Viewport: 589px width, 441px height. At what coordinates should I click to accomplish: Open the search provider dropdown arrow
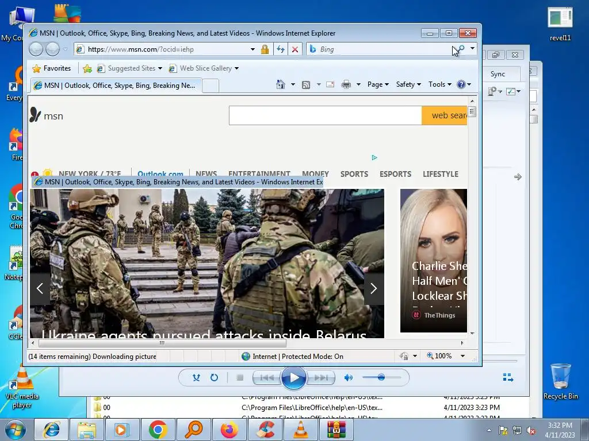tap(472, 48)
